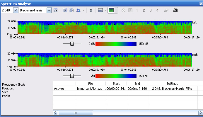Click the Refresh spectrum icon
This screenshot has height=117, width=203.
64,10
